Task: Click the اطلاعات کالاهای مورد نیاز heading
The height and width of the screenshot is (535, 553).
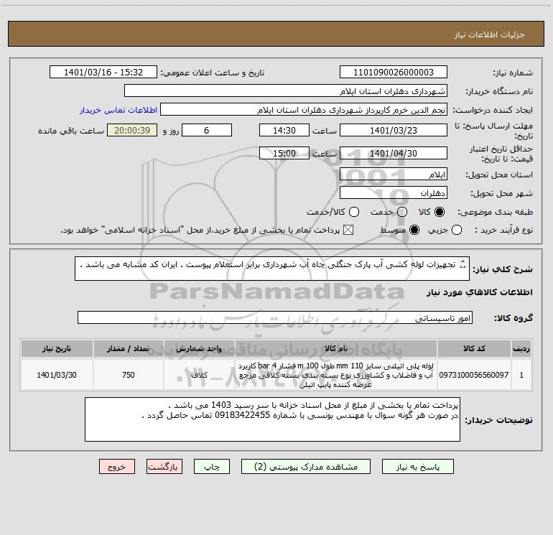Action: [479, 292]
